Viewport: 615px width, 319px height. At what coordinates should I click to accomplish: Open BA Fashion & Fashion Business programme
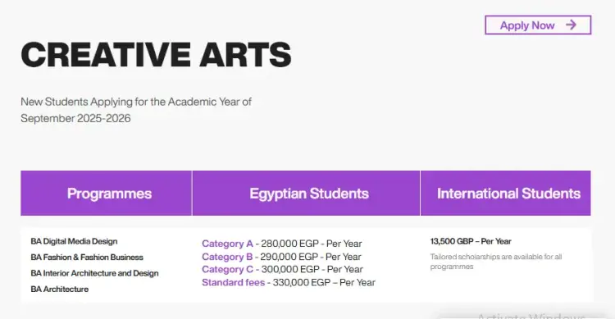pos(87,257)
